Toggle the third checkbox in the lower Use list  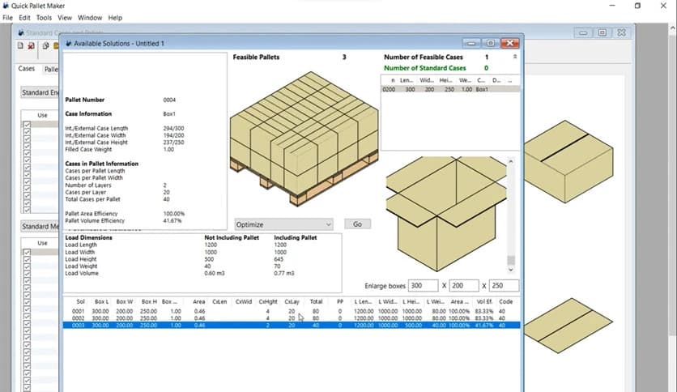coord(28,266)
